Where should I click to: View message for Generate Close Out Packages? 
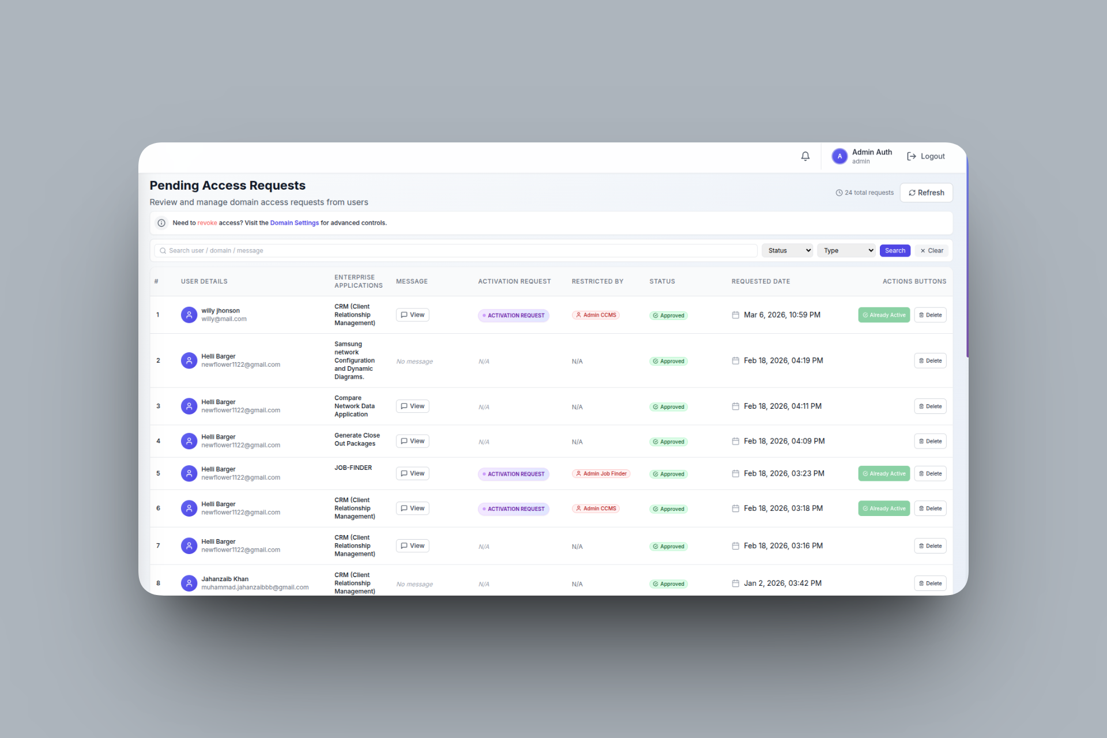[412, 441]
